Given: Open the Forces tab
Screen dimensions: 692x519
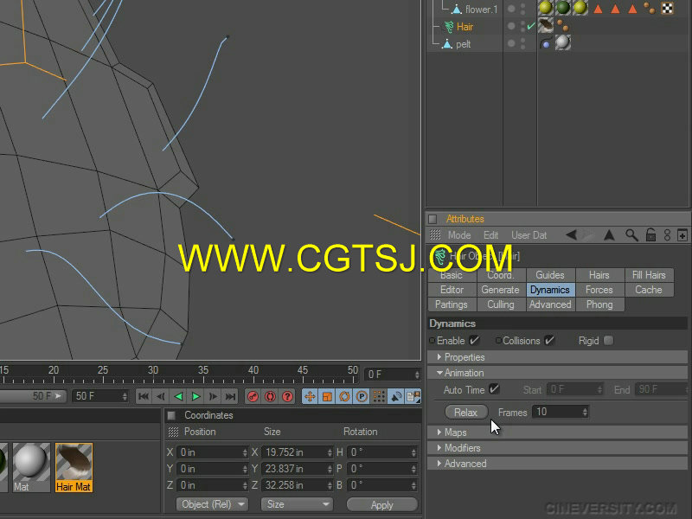Looking at the screenshot, I should pyautogui.click(x=599, y=290).
